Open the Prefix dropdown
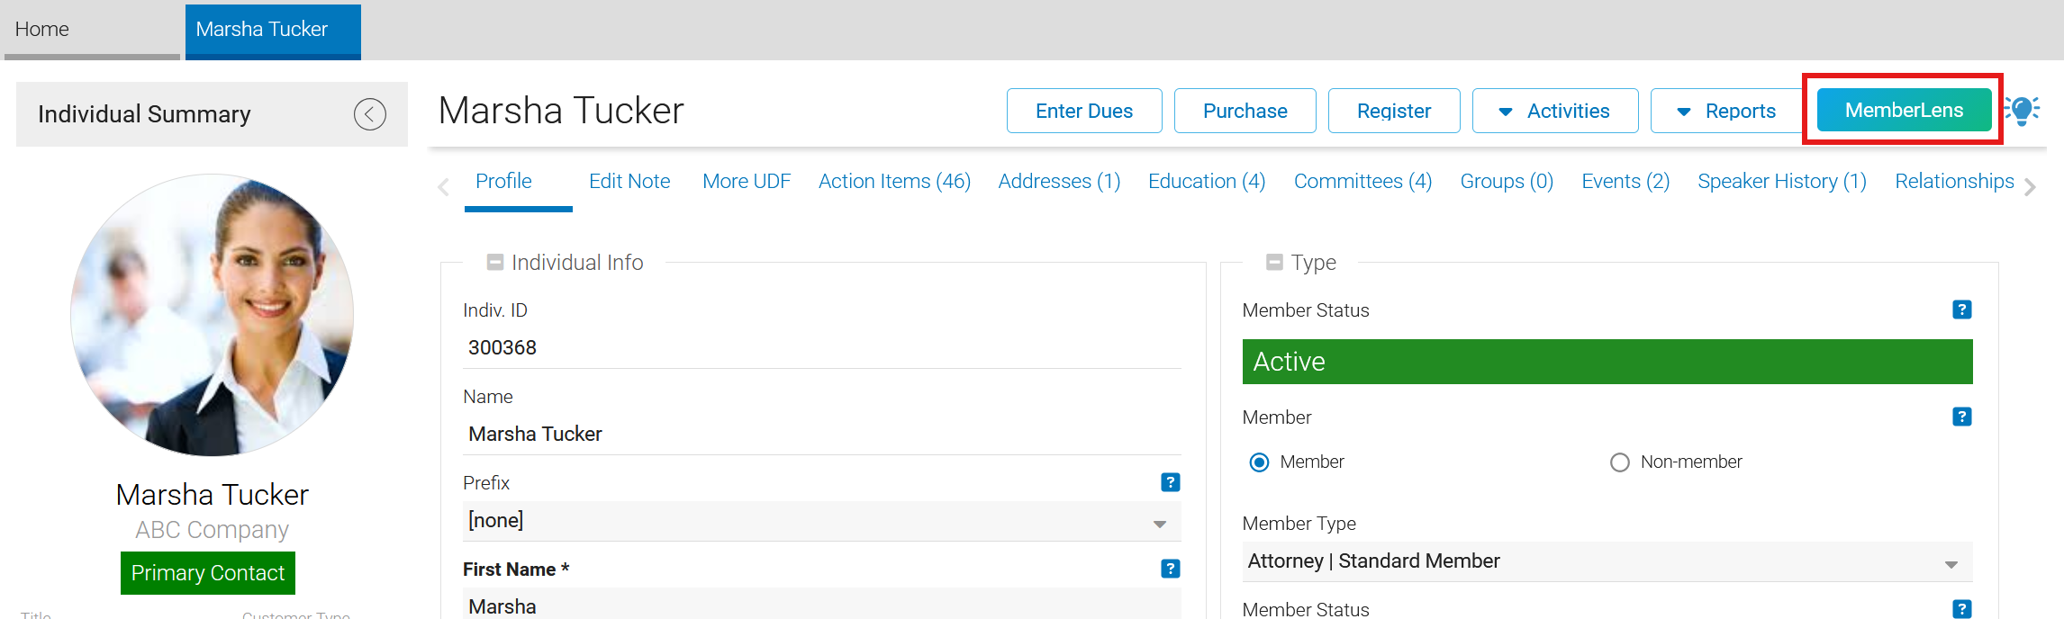 coord(821,521)
